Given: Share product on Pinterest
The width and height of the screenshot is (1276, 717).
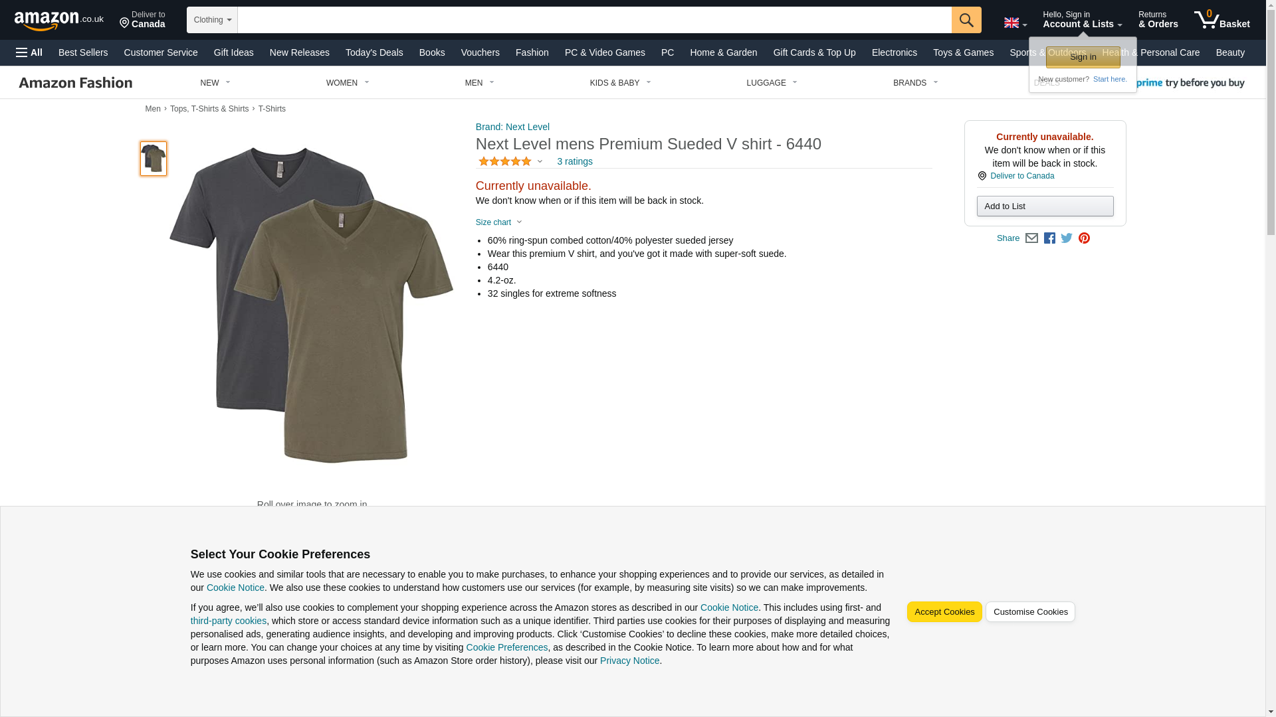Looking at the screenshot, I should [1084, 238].
